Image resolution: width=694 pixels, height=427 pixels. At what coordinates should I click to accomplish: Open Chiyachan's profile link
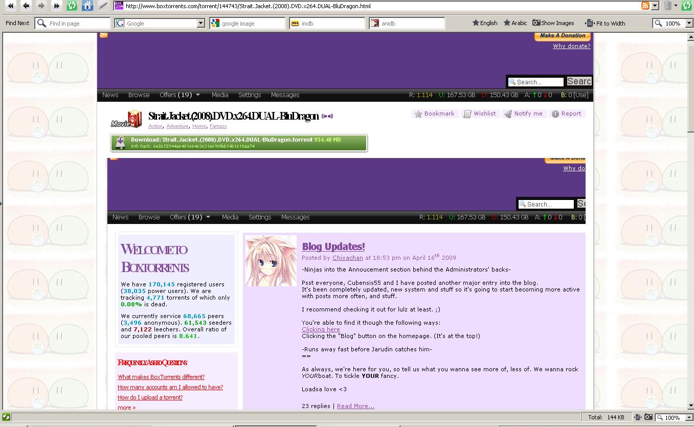pyautogui.click(x=348, y=258)
